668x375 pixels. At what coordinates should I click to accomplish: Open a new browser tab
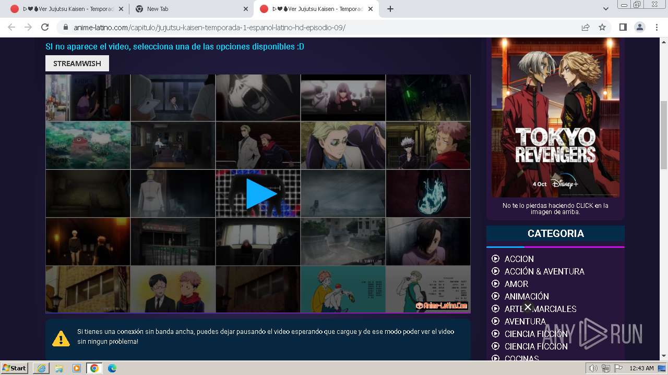coord(390,9)
